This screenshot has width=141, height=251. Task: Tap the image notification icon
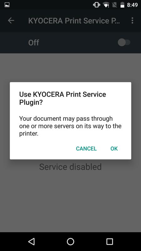tap(7, 5)
